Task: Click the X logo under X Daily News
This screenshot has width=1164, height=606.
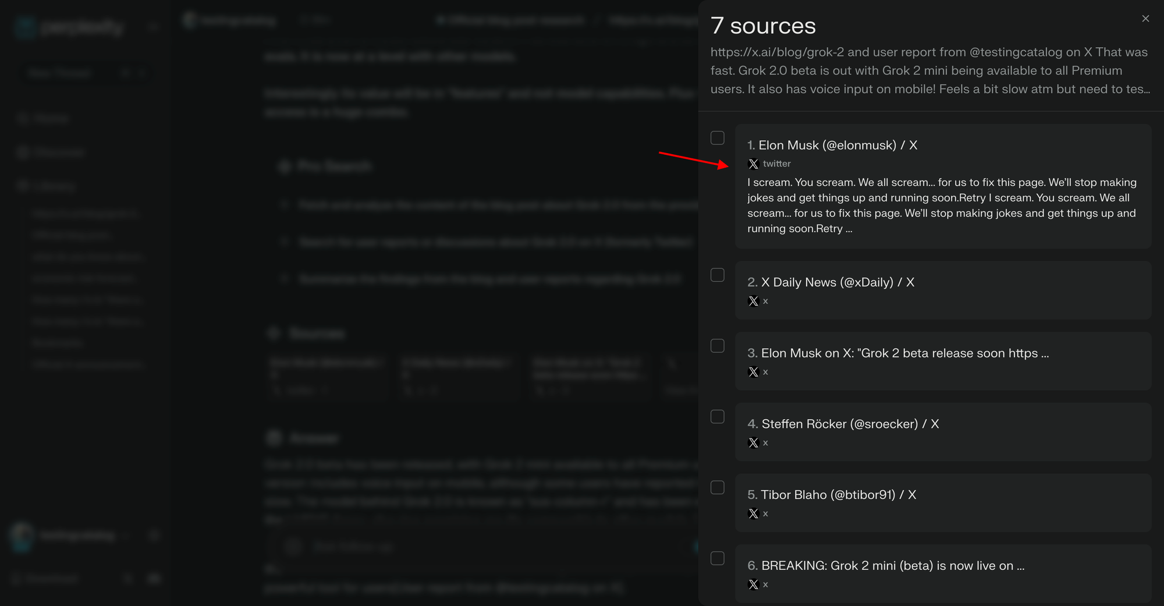Action: pos(754,301)
